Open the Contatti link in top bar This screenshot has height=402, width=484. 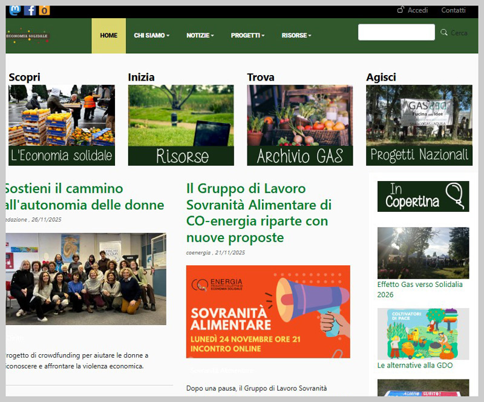coord(453,10)
